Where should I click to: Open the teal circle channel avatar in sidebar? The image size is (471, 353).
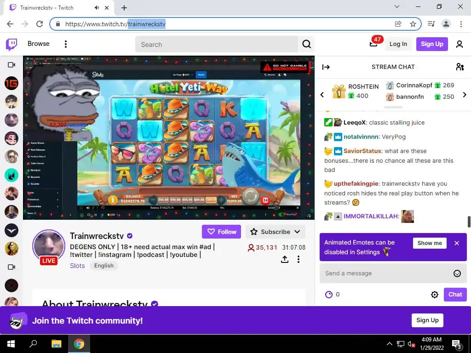11,175
